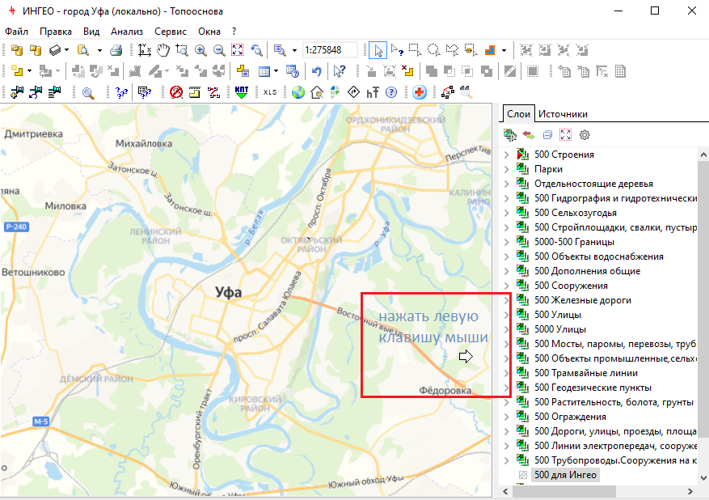Viewport: 709px width, 500px height.
Task: Click the Уфа city label on map
Action: coord(228,292)
